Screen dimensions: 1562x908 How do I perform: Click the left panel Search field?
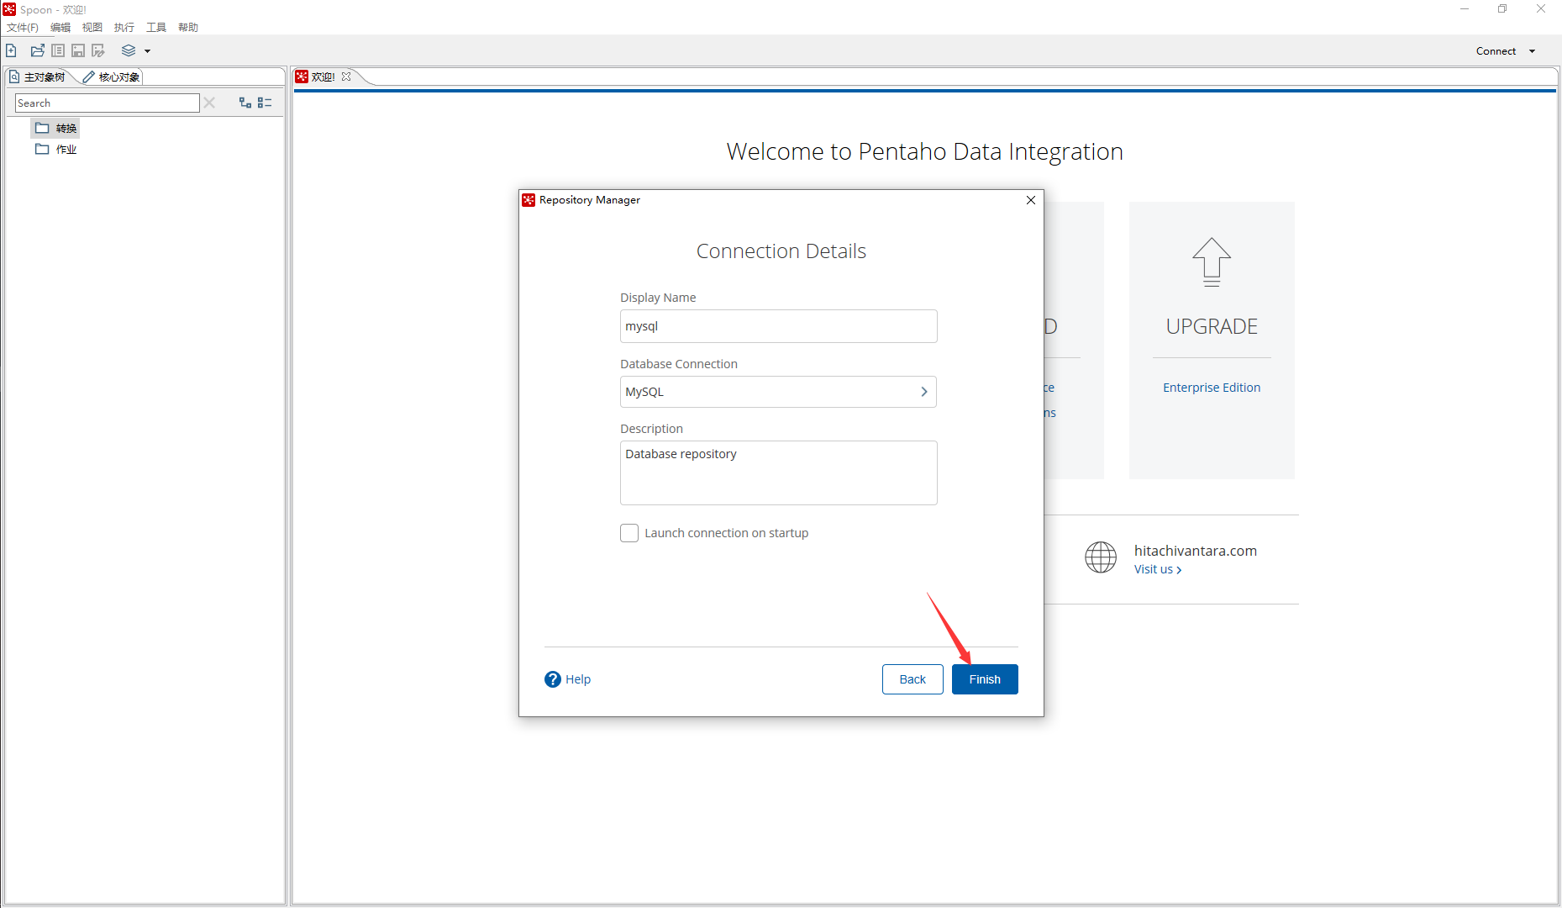[108, 103]
